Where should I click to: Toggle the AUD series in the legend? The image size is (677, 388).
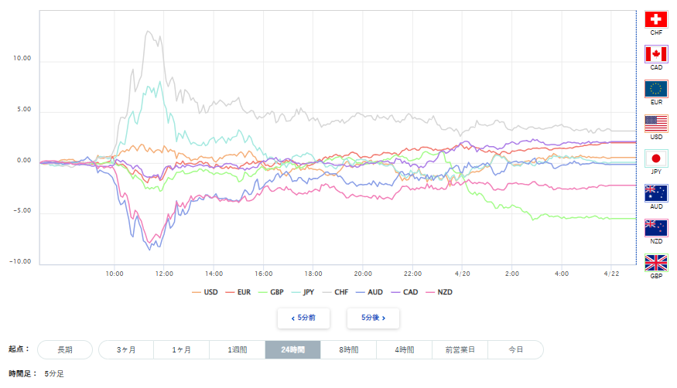tap(370, 292)
